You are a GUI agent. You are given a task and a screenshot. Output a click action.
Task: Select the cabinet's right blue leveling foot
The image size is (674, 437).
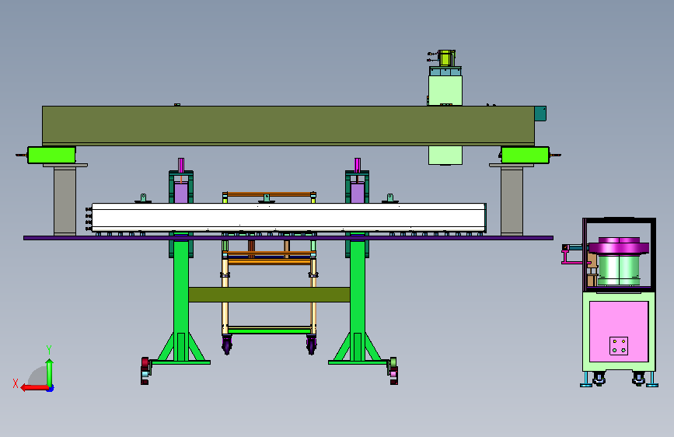(652, 379)
